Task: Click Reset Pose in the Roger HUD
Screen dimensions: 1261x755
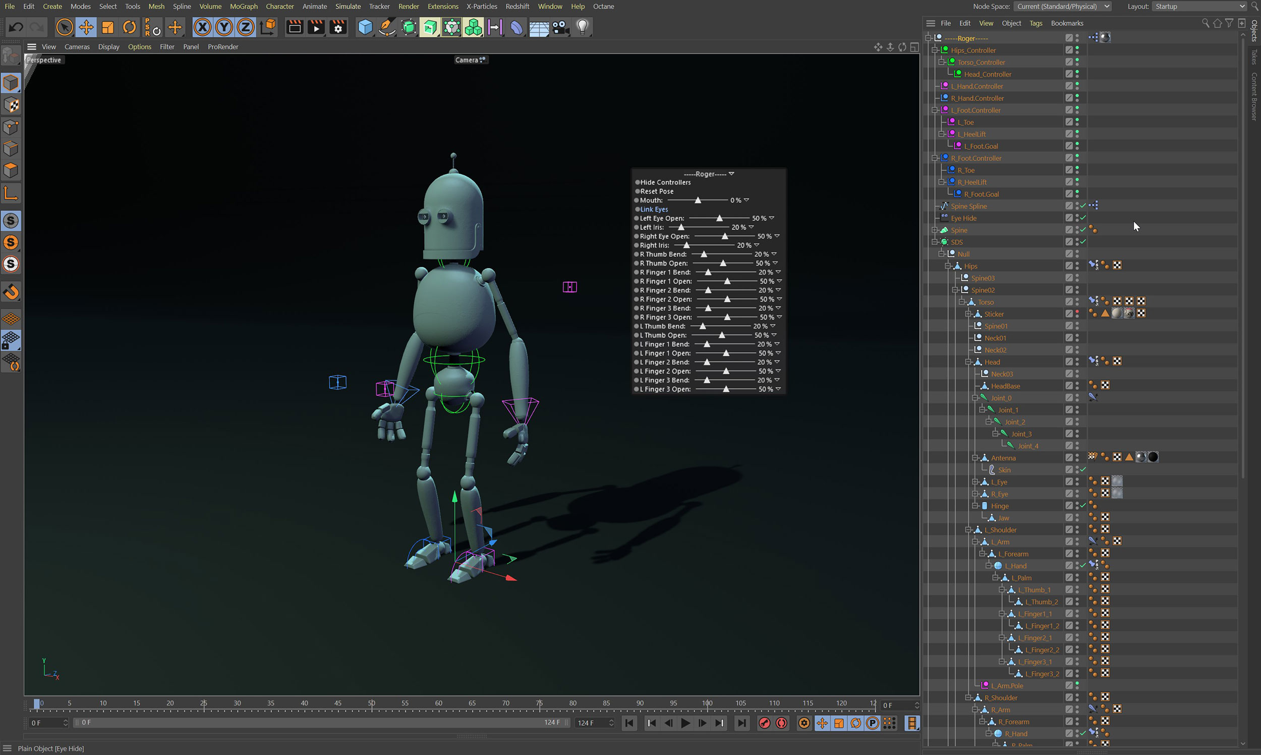Action: click(x=656, y=191)
